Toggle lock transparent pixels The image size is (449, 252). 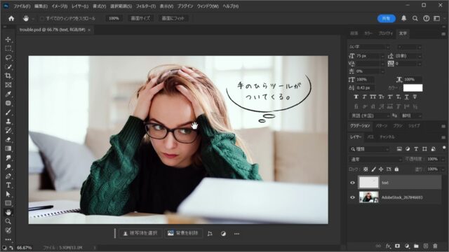tap(366, 169)
